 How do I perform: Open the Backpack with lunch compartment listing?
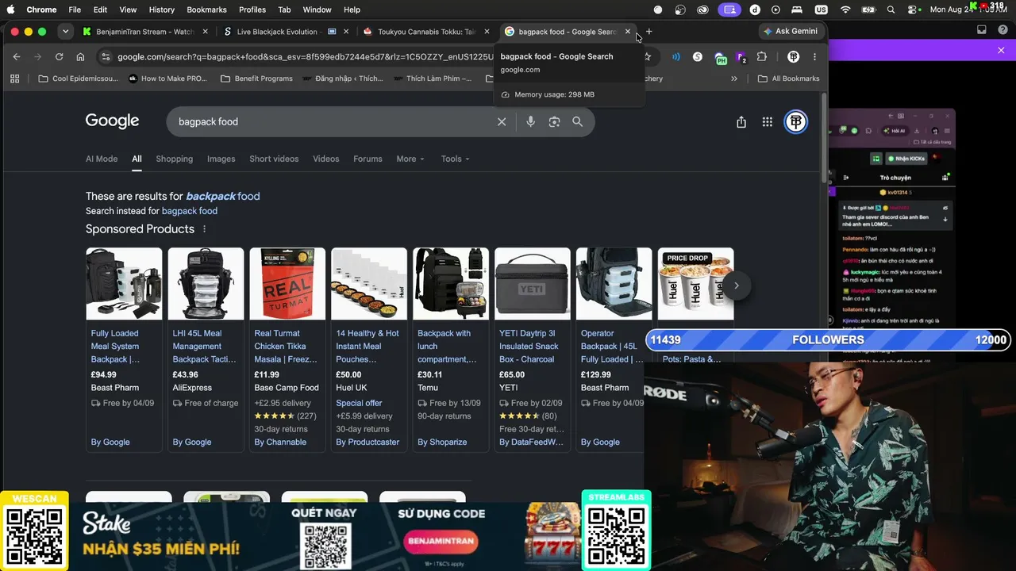pyautogui.click(x=447, y=346)
